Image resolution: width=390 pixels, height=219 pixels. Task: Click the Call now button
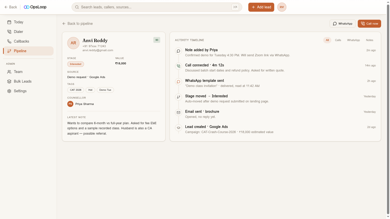[x=369, y=24]
